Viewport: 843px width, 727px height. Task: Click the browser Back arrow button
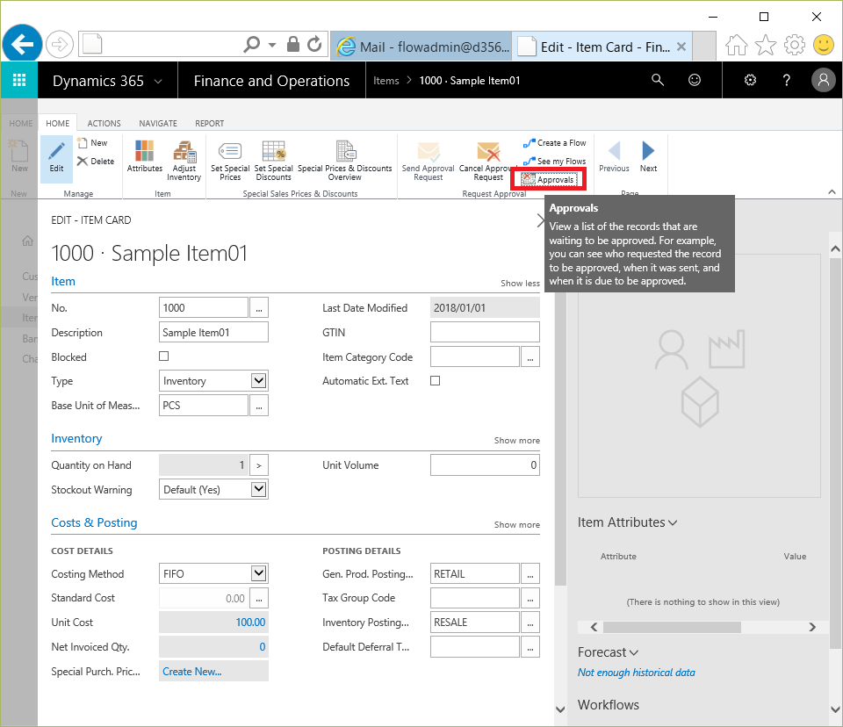(22, 44)
